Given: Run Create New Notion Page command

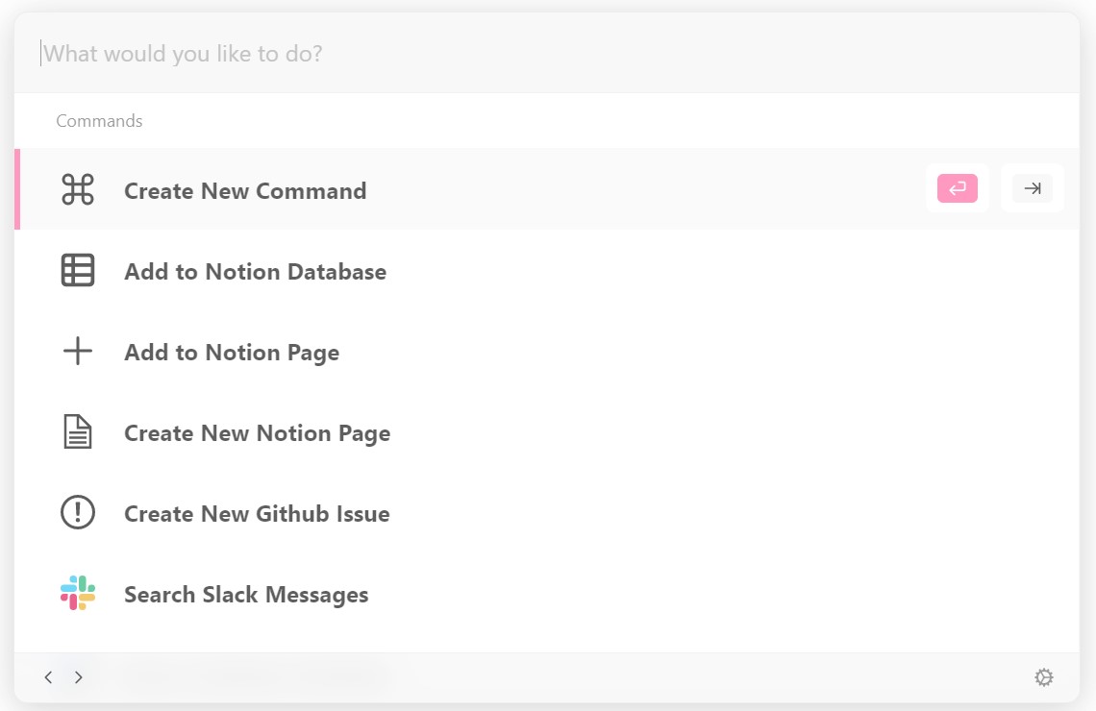Looking at the screenshot, I should pyautogui.click(x=257, y=433).
